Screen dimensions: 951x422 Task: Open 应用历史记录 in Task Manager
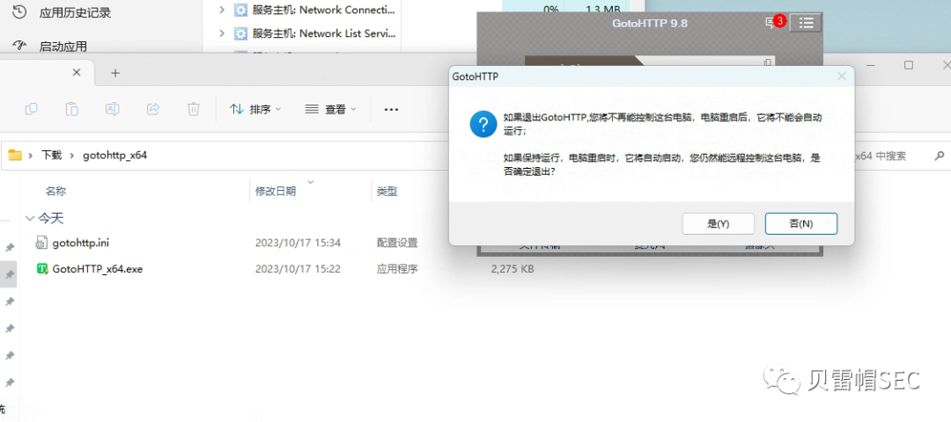click(x=75, y=12)
